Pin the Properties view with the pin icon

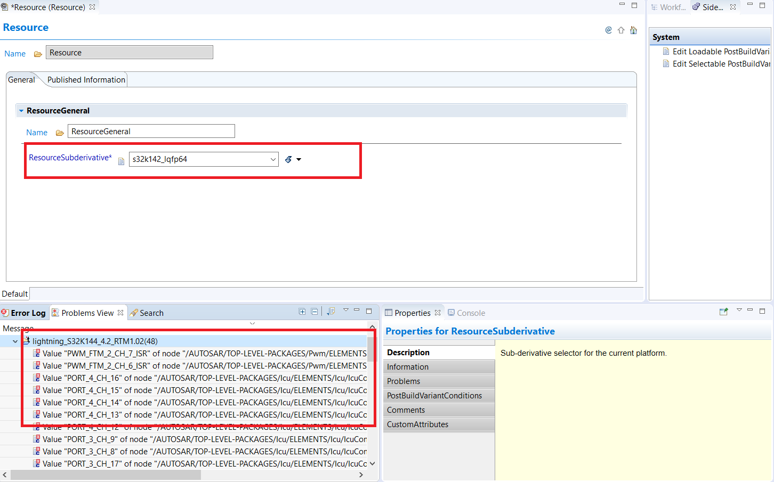[724, 311]
